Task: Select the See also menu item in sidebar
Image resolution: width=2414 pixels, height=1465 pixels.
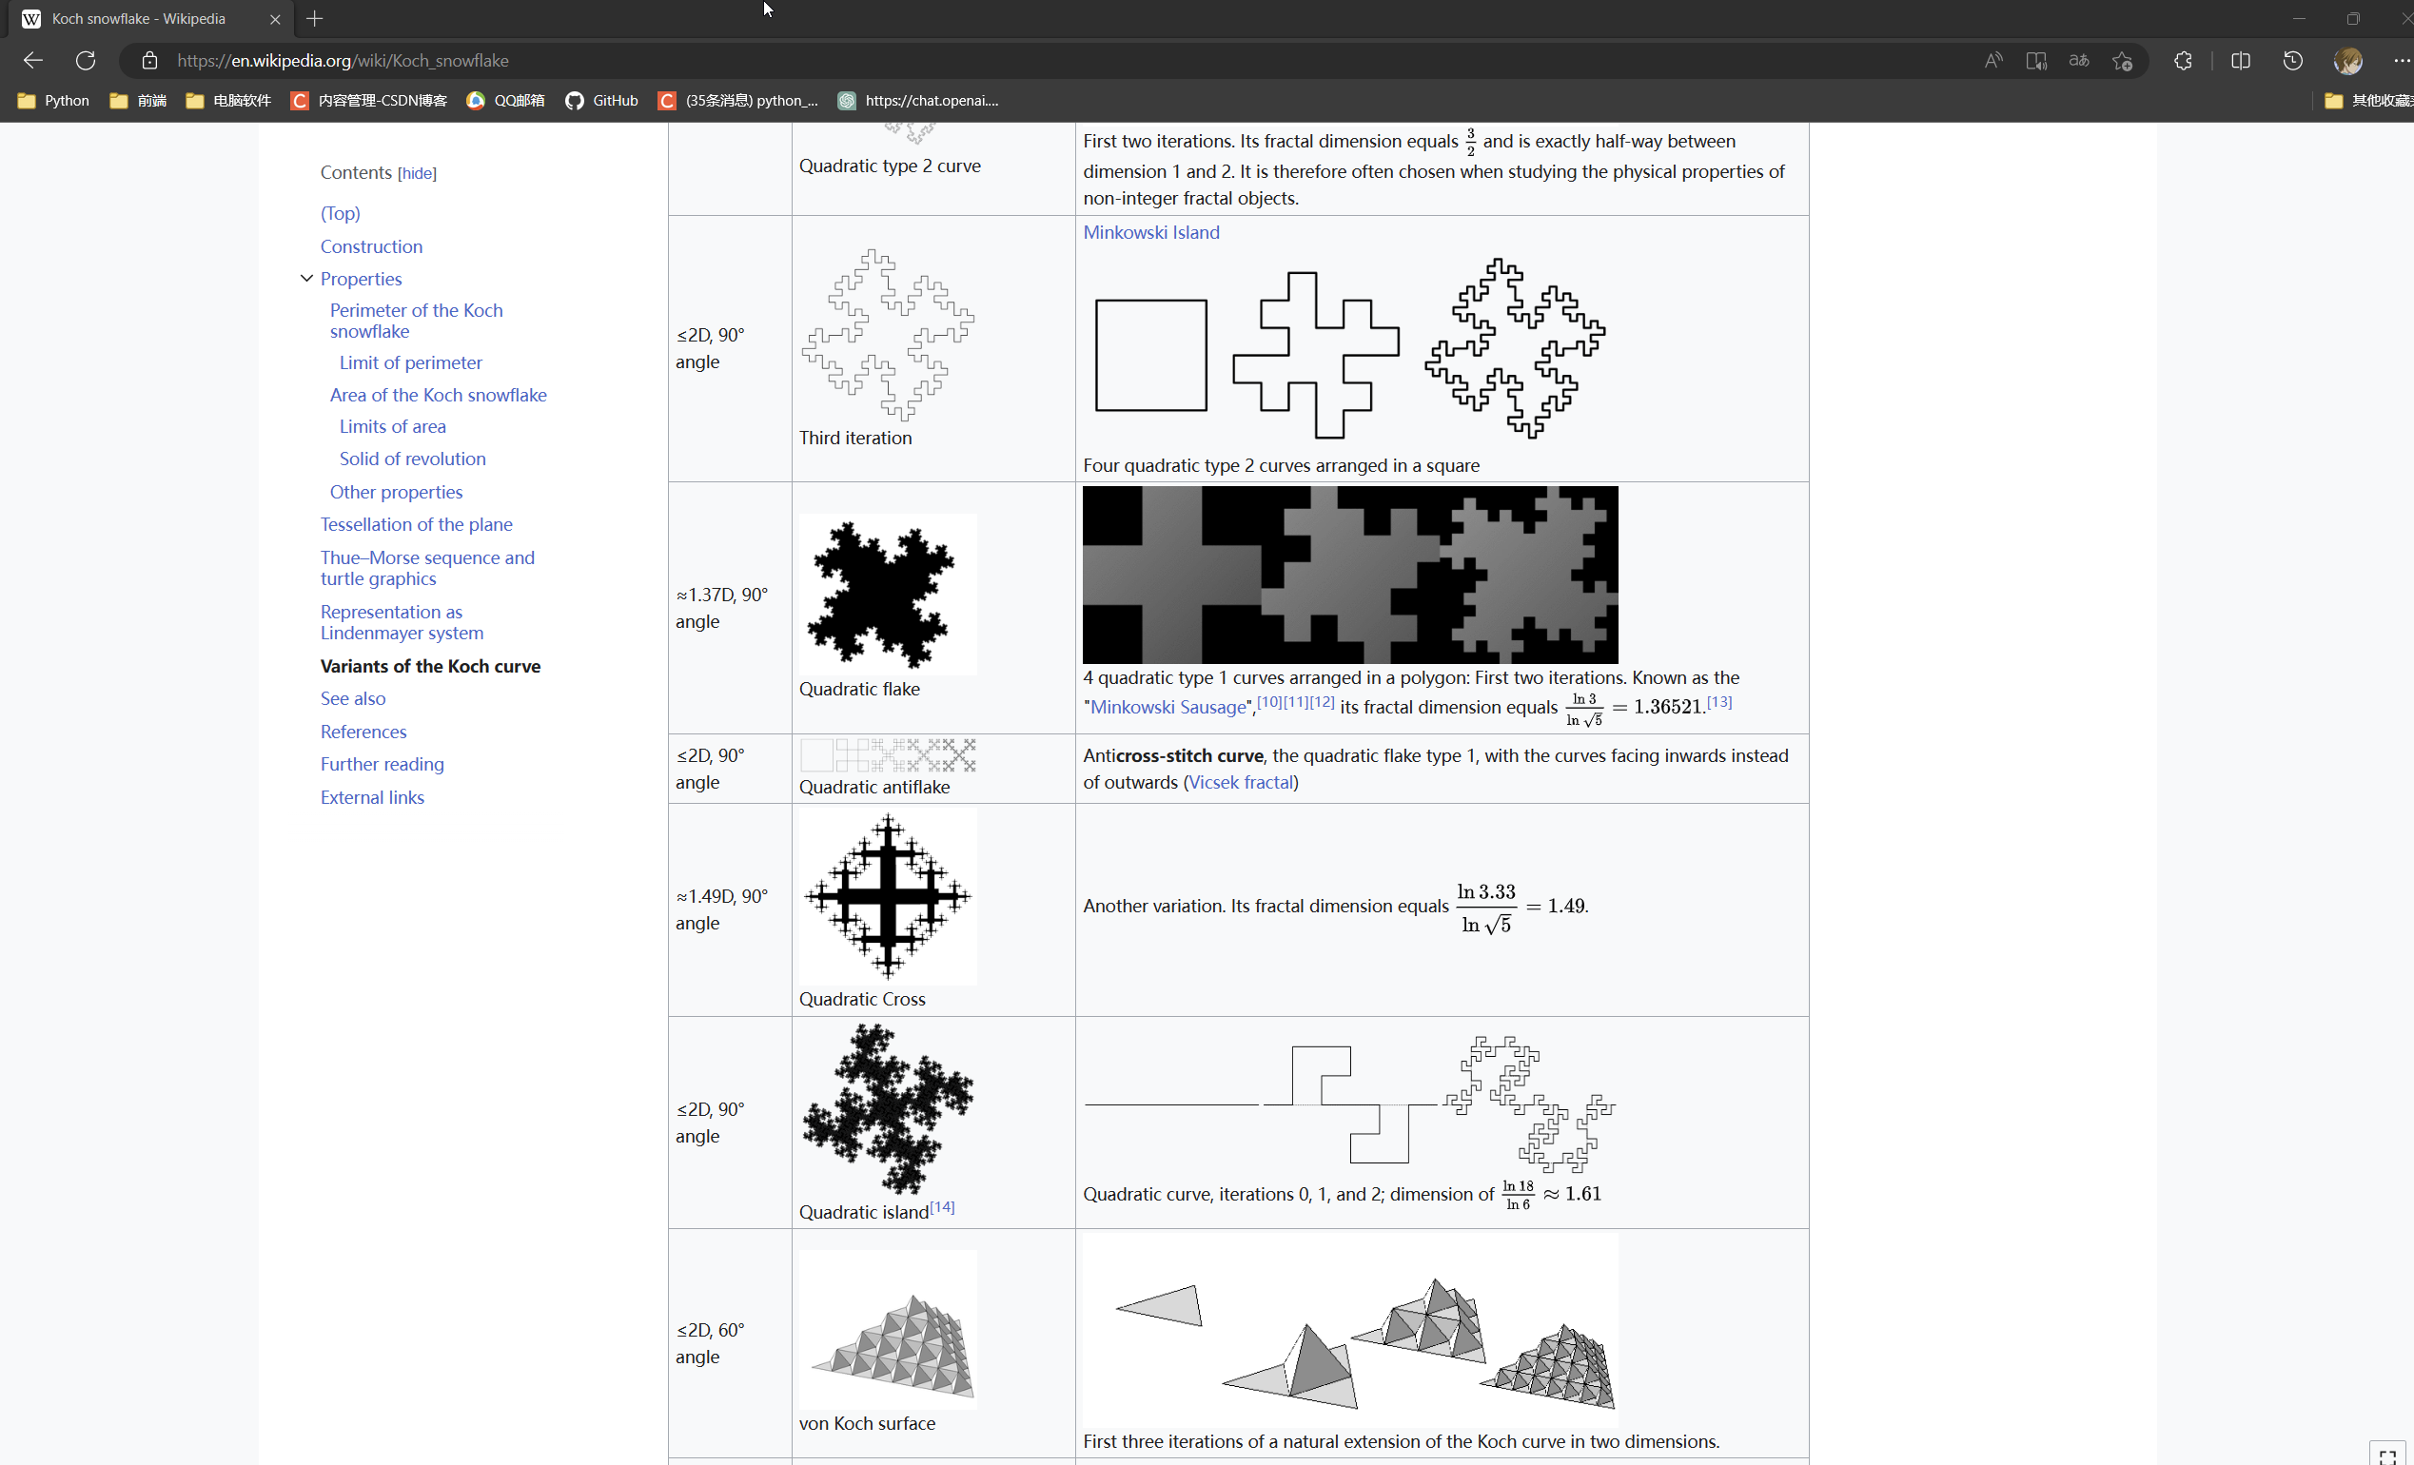Action: pyautogui.click(x=352, y=698)
